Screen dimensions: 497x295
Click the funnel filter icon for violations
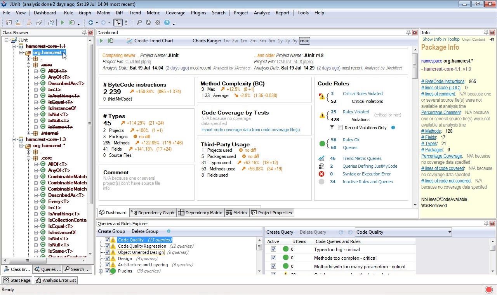tap(332, 127)
